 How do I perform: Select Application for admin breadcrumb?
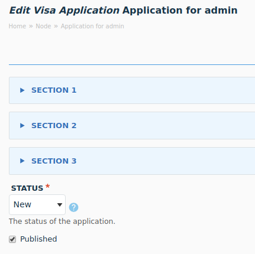[x=92, y=26]
